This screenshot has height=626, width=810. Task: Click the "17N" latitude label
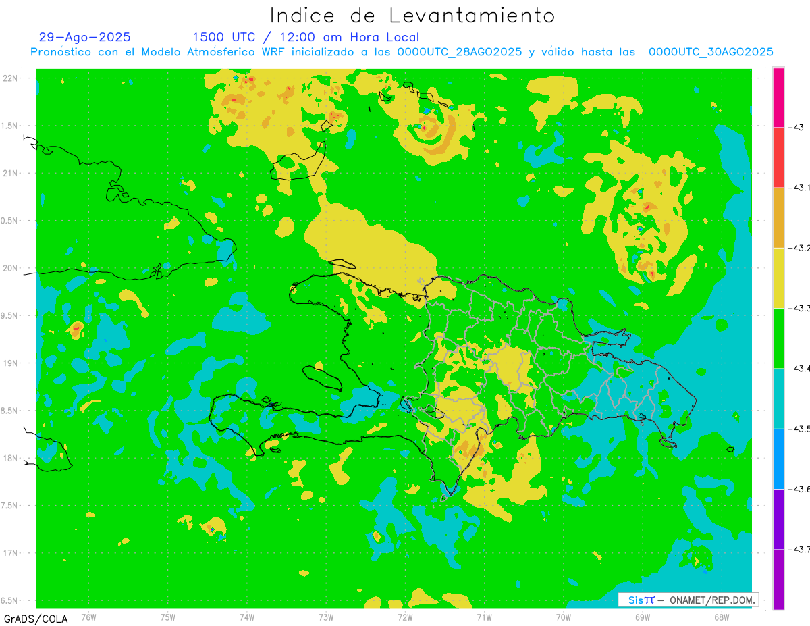[11, 552]
